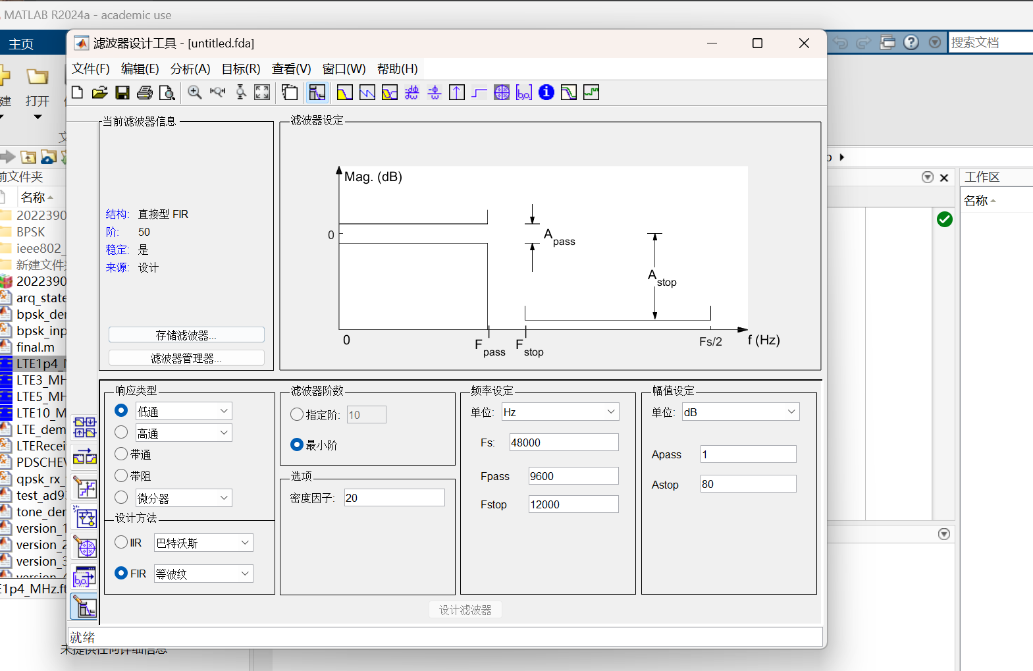Click the Fpass input field
This screenshot has height=671, width=1033.
pos(573,475)
